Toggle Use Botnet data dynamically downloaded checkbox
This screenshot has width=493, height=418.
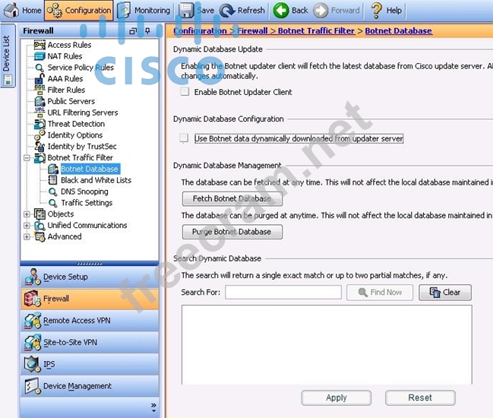point(185,138)
